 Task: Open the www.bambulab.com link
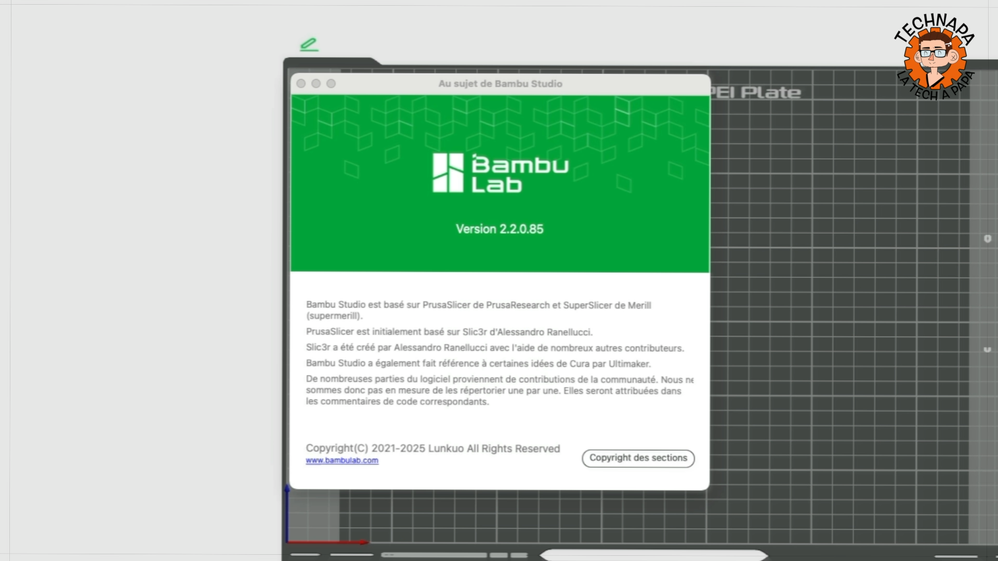pos(342,460)
